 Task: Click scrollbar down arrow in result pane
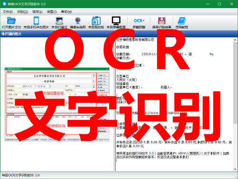(x=235, y=169)
